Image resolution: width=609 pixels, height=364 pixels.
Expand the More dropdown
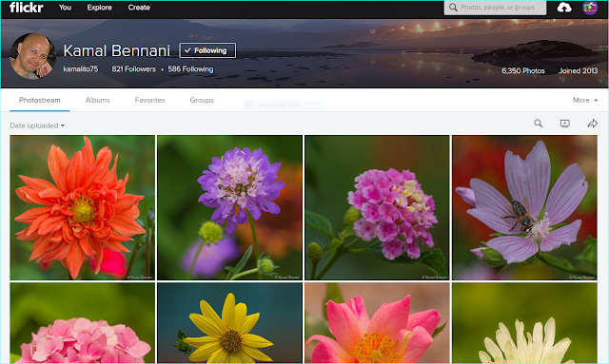585,100
